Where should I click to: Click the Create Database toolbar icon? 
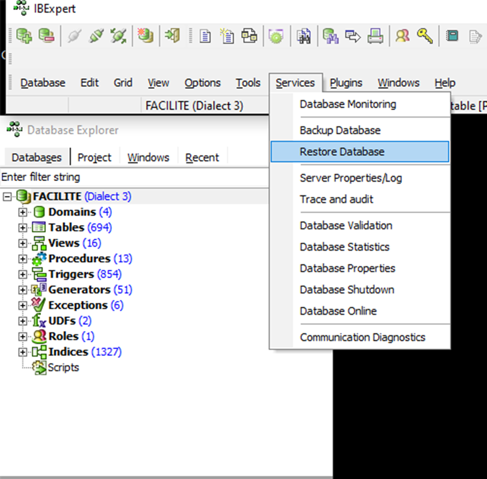pyautogui.click(x=145, y=36)
